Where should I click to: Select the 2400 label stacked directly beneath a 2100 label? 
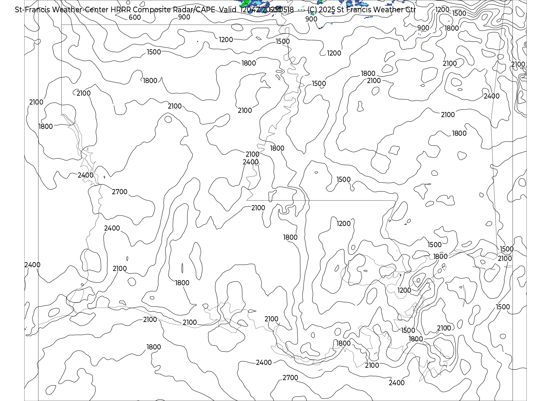(251, 162)
